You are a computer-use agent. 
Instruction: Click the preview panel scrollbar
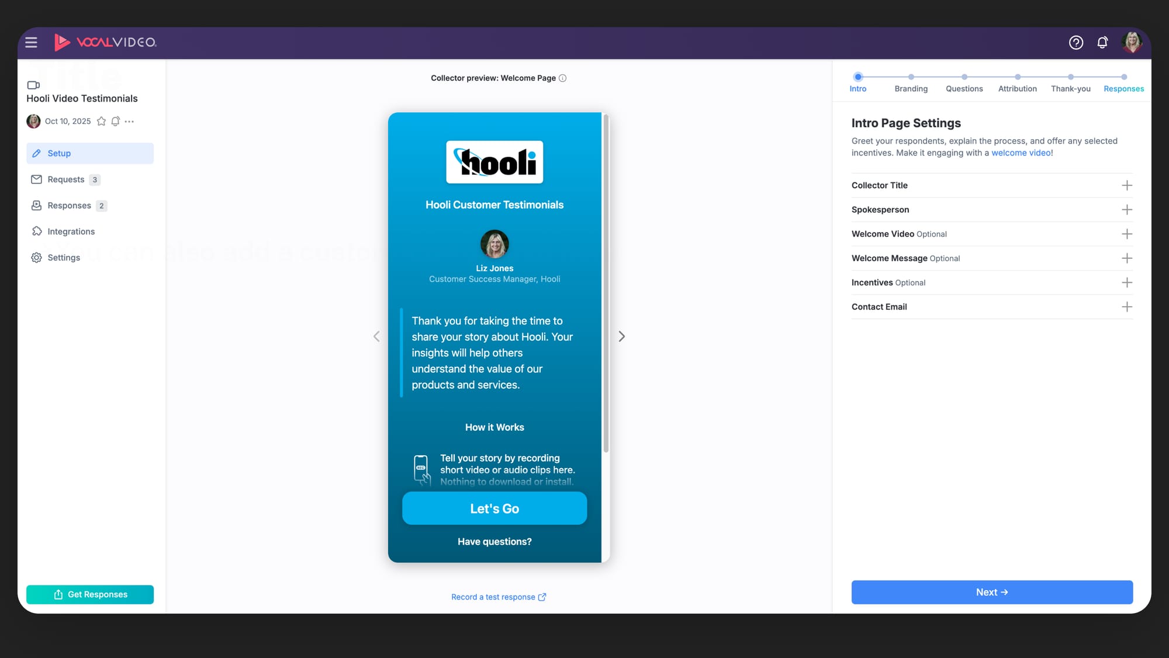click(606, 284)
